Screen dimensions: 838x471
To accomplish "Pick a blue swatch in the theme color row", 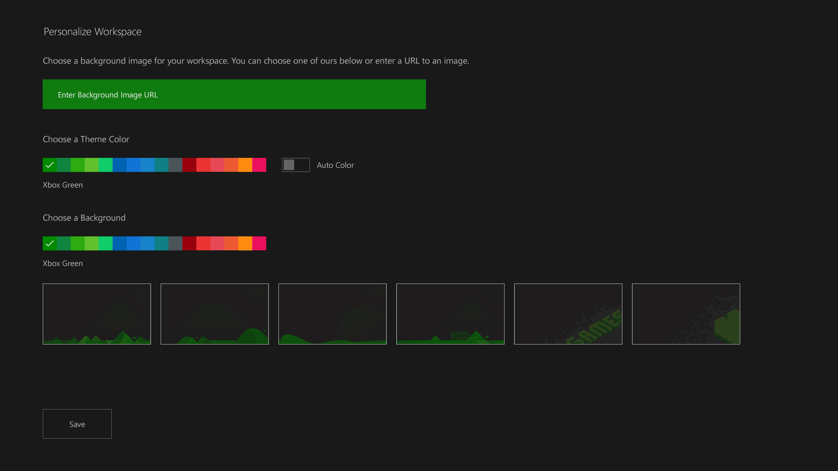I will pyautogui.click(x=134, y=165).
